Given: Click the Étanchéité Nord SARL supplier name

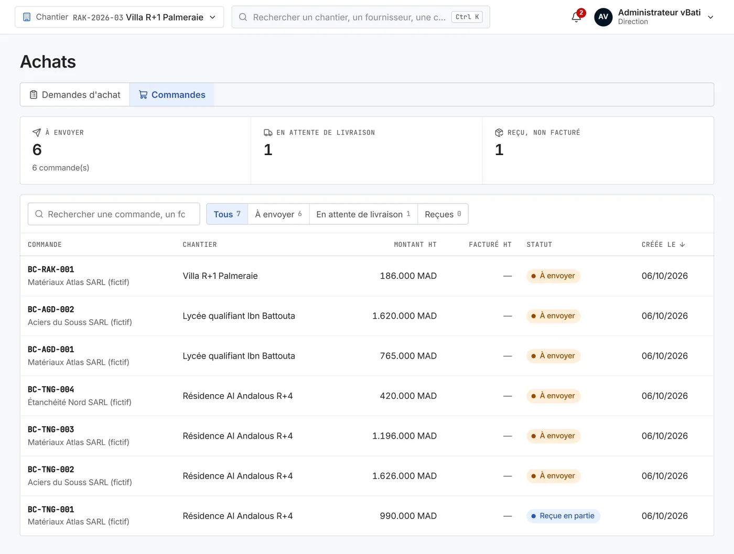Looking at the screenshot, I should [x=80, y=403].
